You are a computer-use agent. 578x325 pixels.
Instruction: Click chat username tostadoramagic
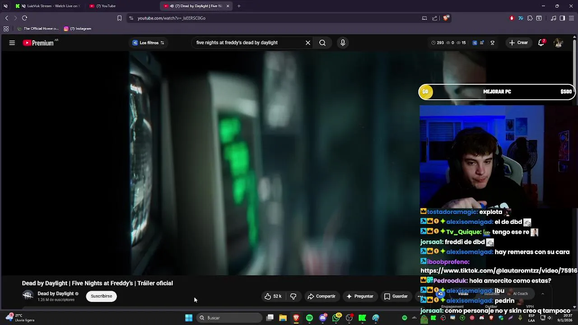click(x=452, y=212)
